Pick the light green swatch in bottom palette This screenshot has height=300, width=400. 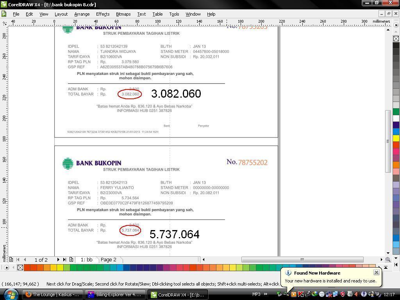(x=66, y=267)
